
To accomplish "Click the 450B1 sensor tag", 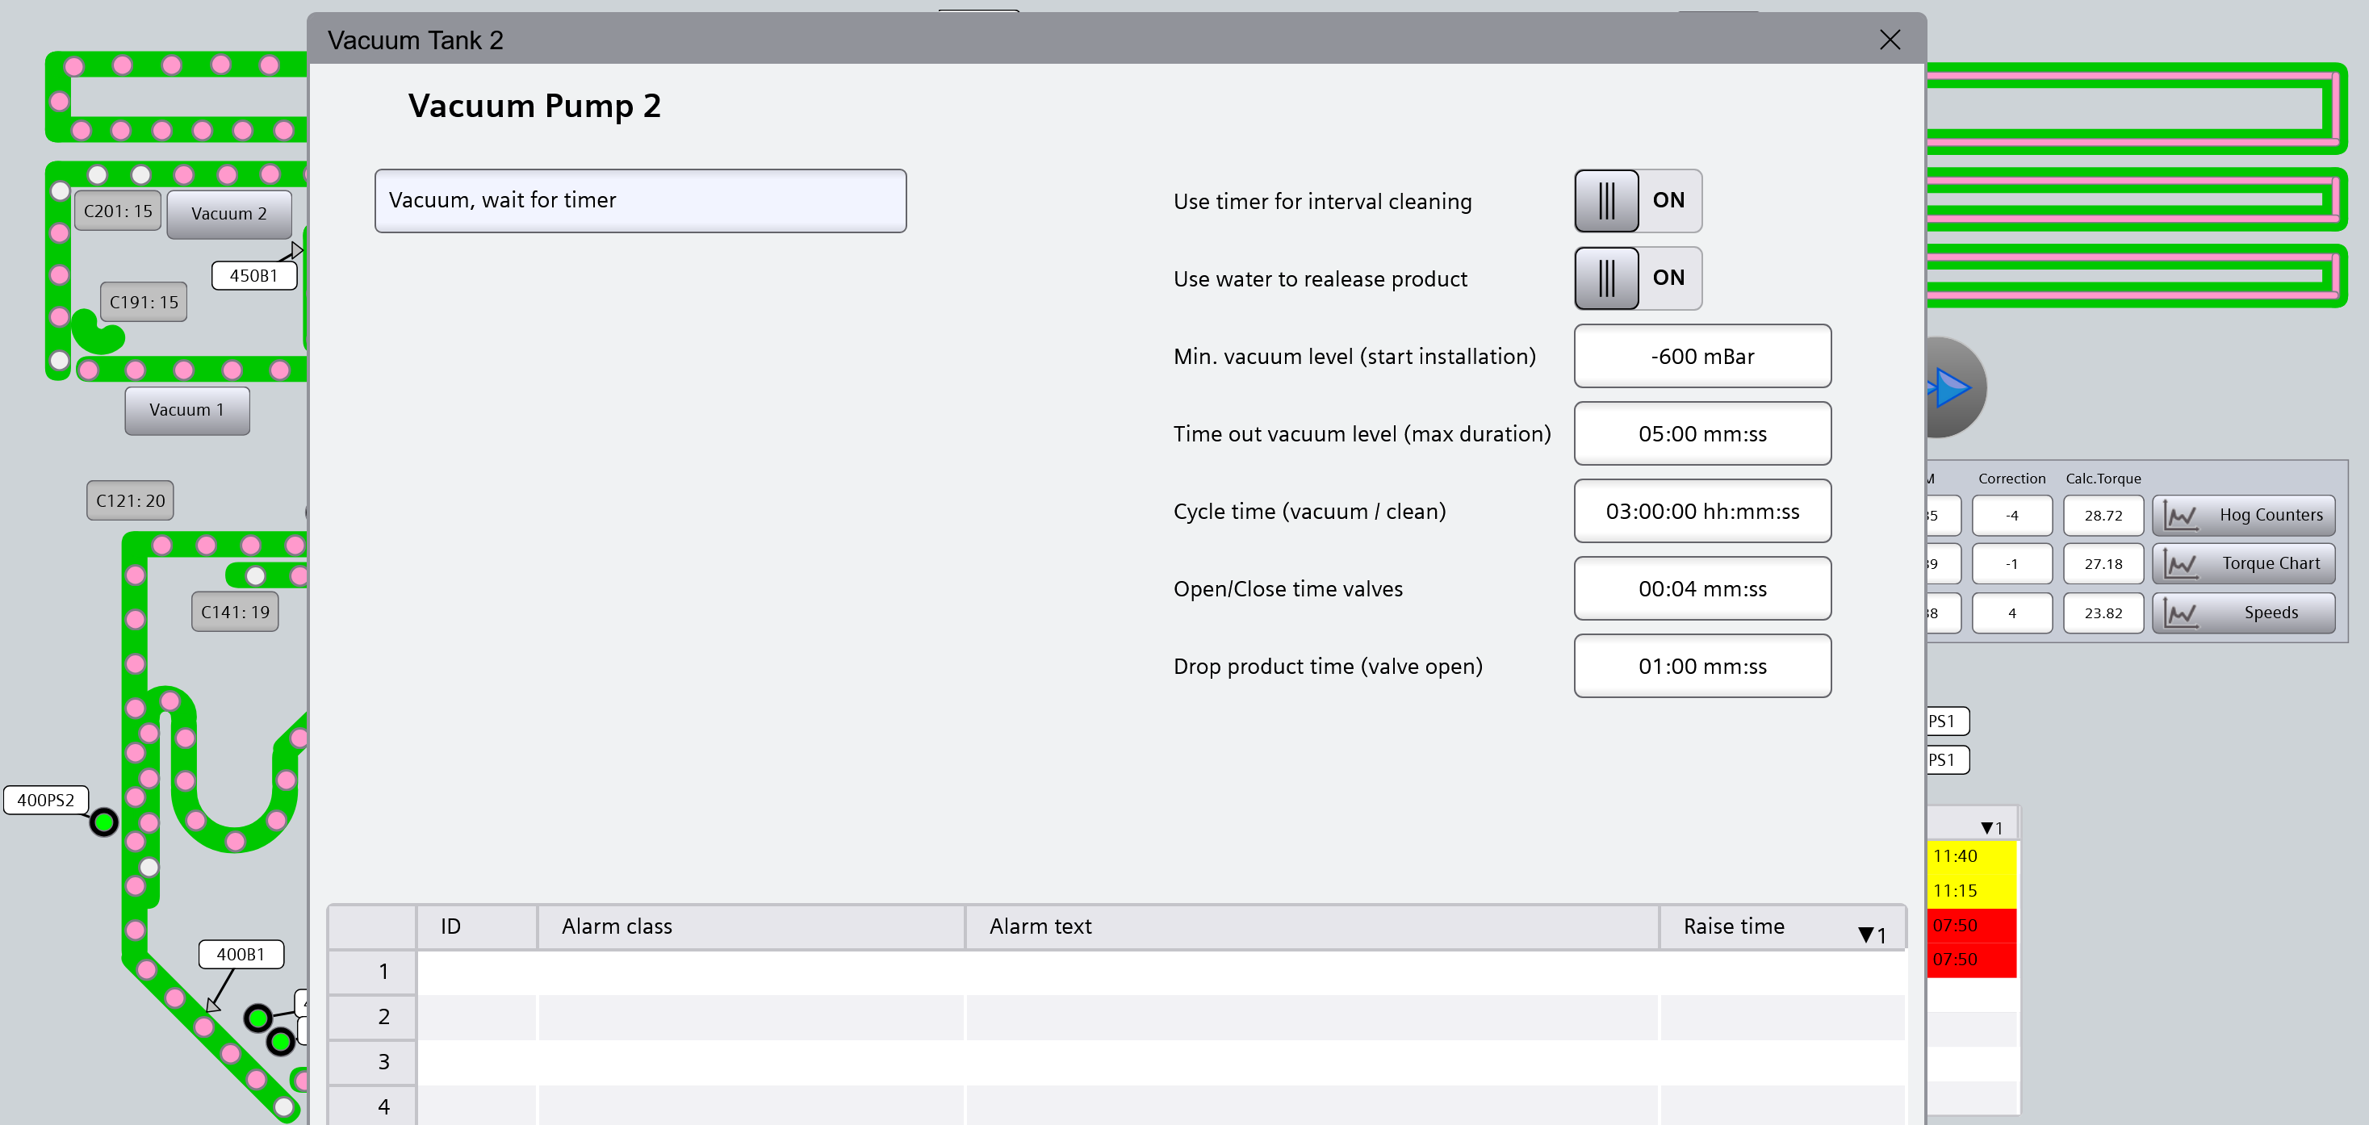I will coord(253,275).
